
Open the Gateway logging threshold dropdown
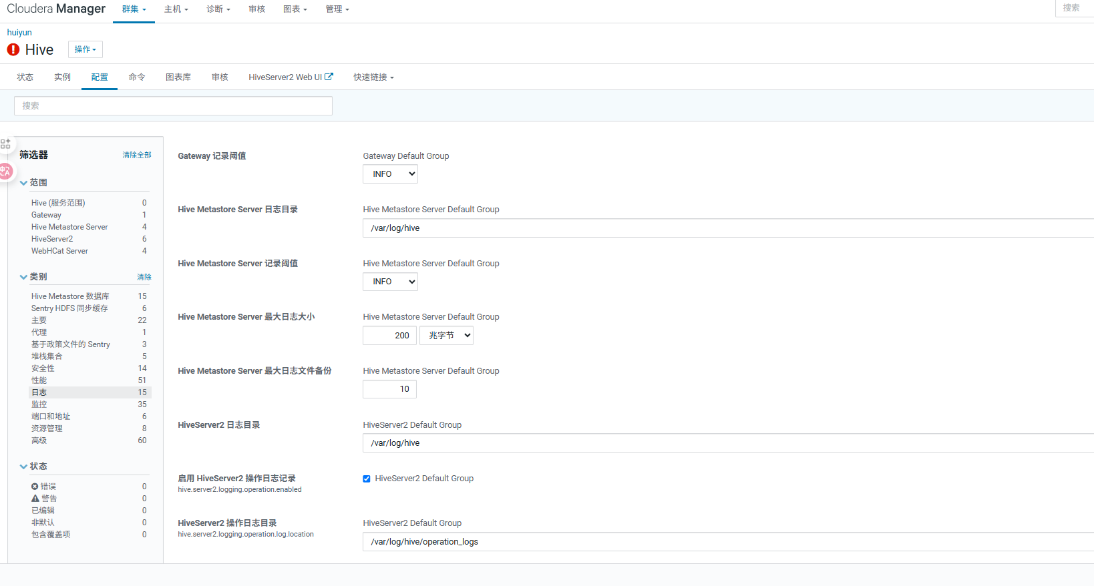390,174
